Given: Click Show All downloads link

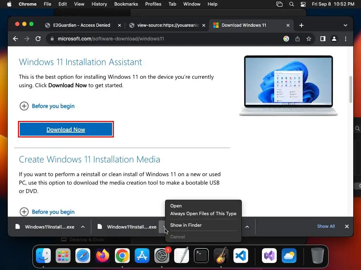Looking at the screenshot, I should (x=326, y=226).
